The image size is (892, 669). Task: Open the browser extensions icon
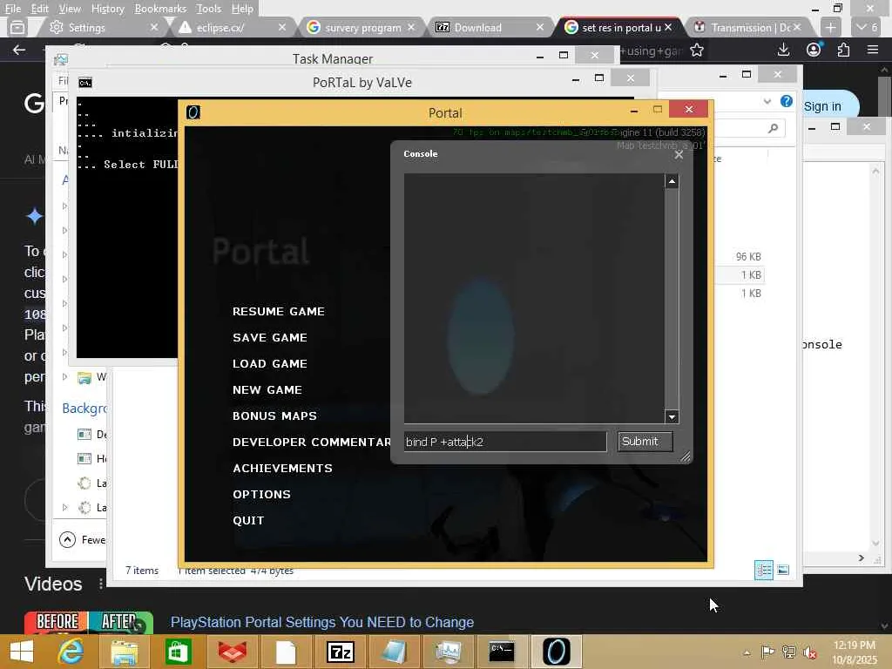[x=843, y=50]
